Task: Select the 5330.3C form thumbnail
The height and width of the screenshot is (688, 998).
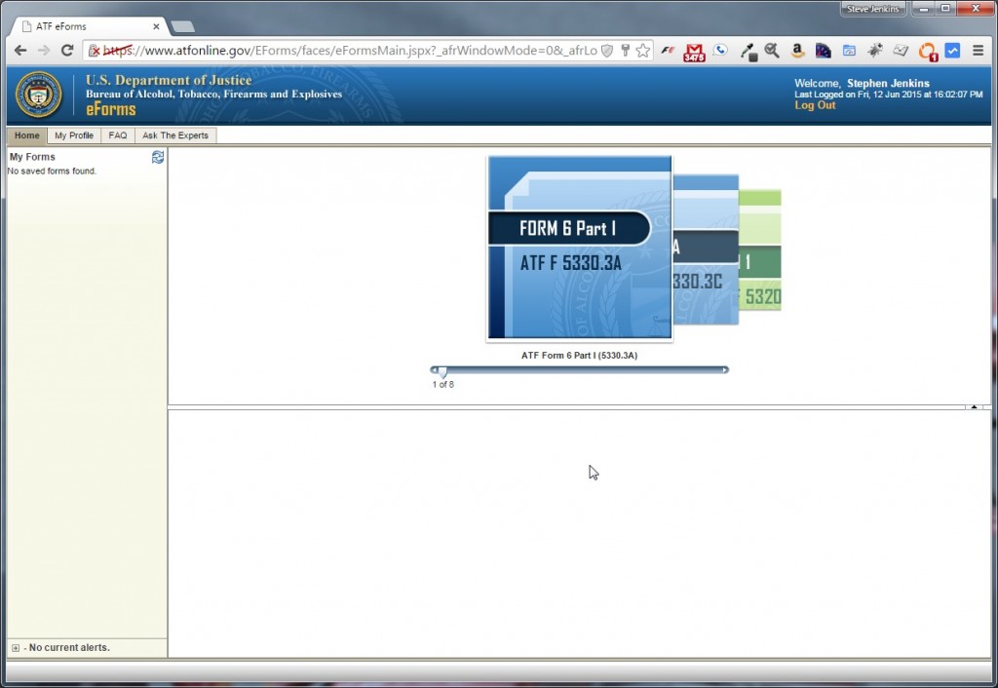Action: click(x=706, y=249)
